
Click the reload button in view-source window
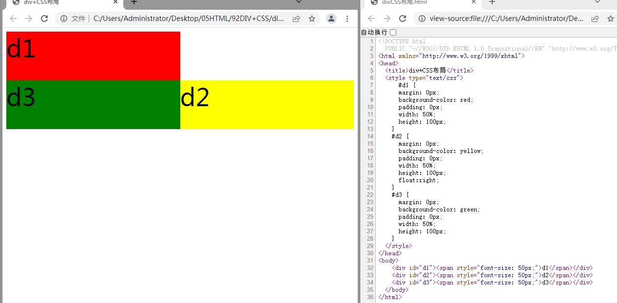(x=403, y=19)
